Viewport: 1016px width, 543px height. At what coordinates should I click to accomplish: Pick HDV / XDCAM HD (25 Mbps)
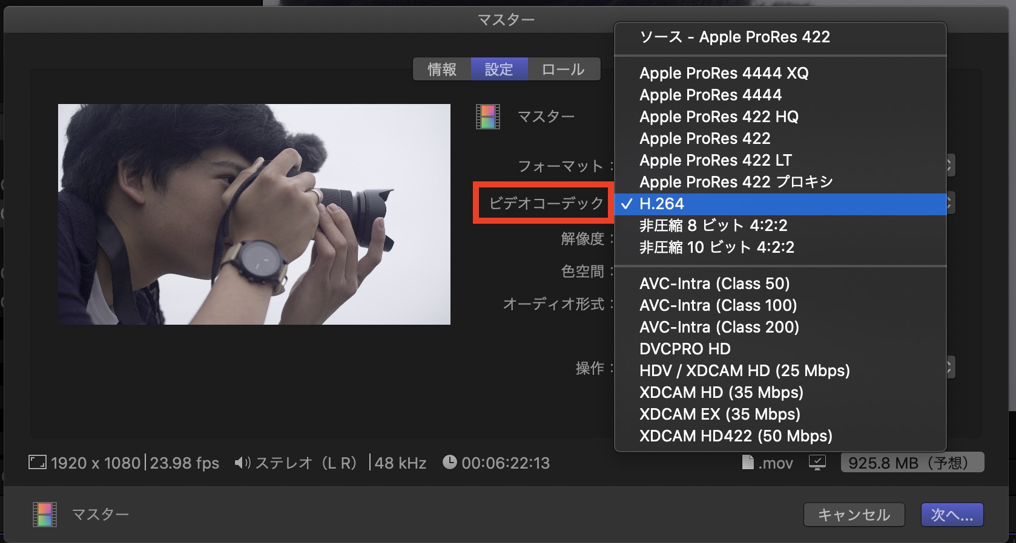780,371
